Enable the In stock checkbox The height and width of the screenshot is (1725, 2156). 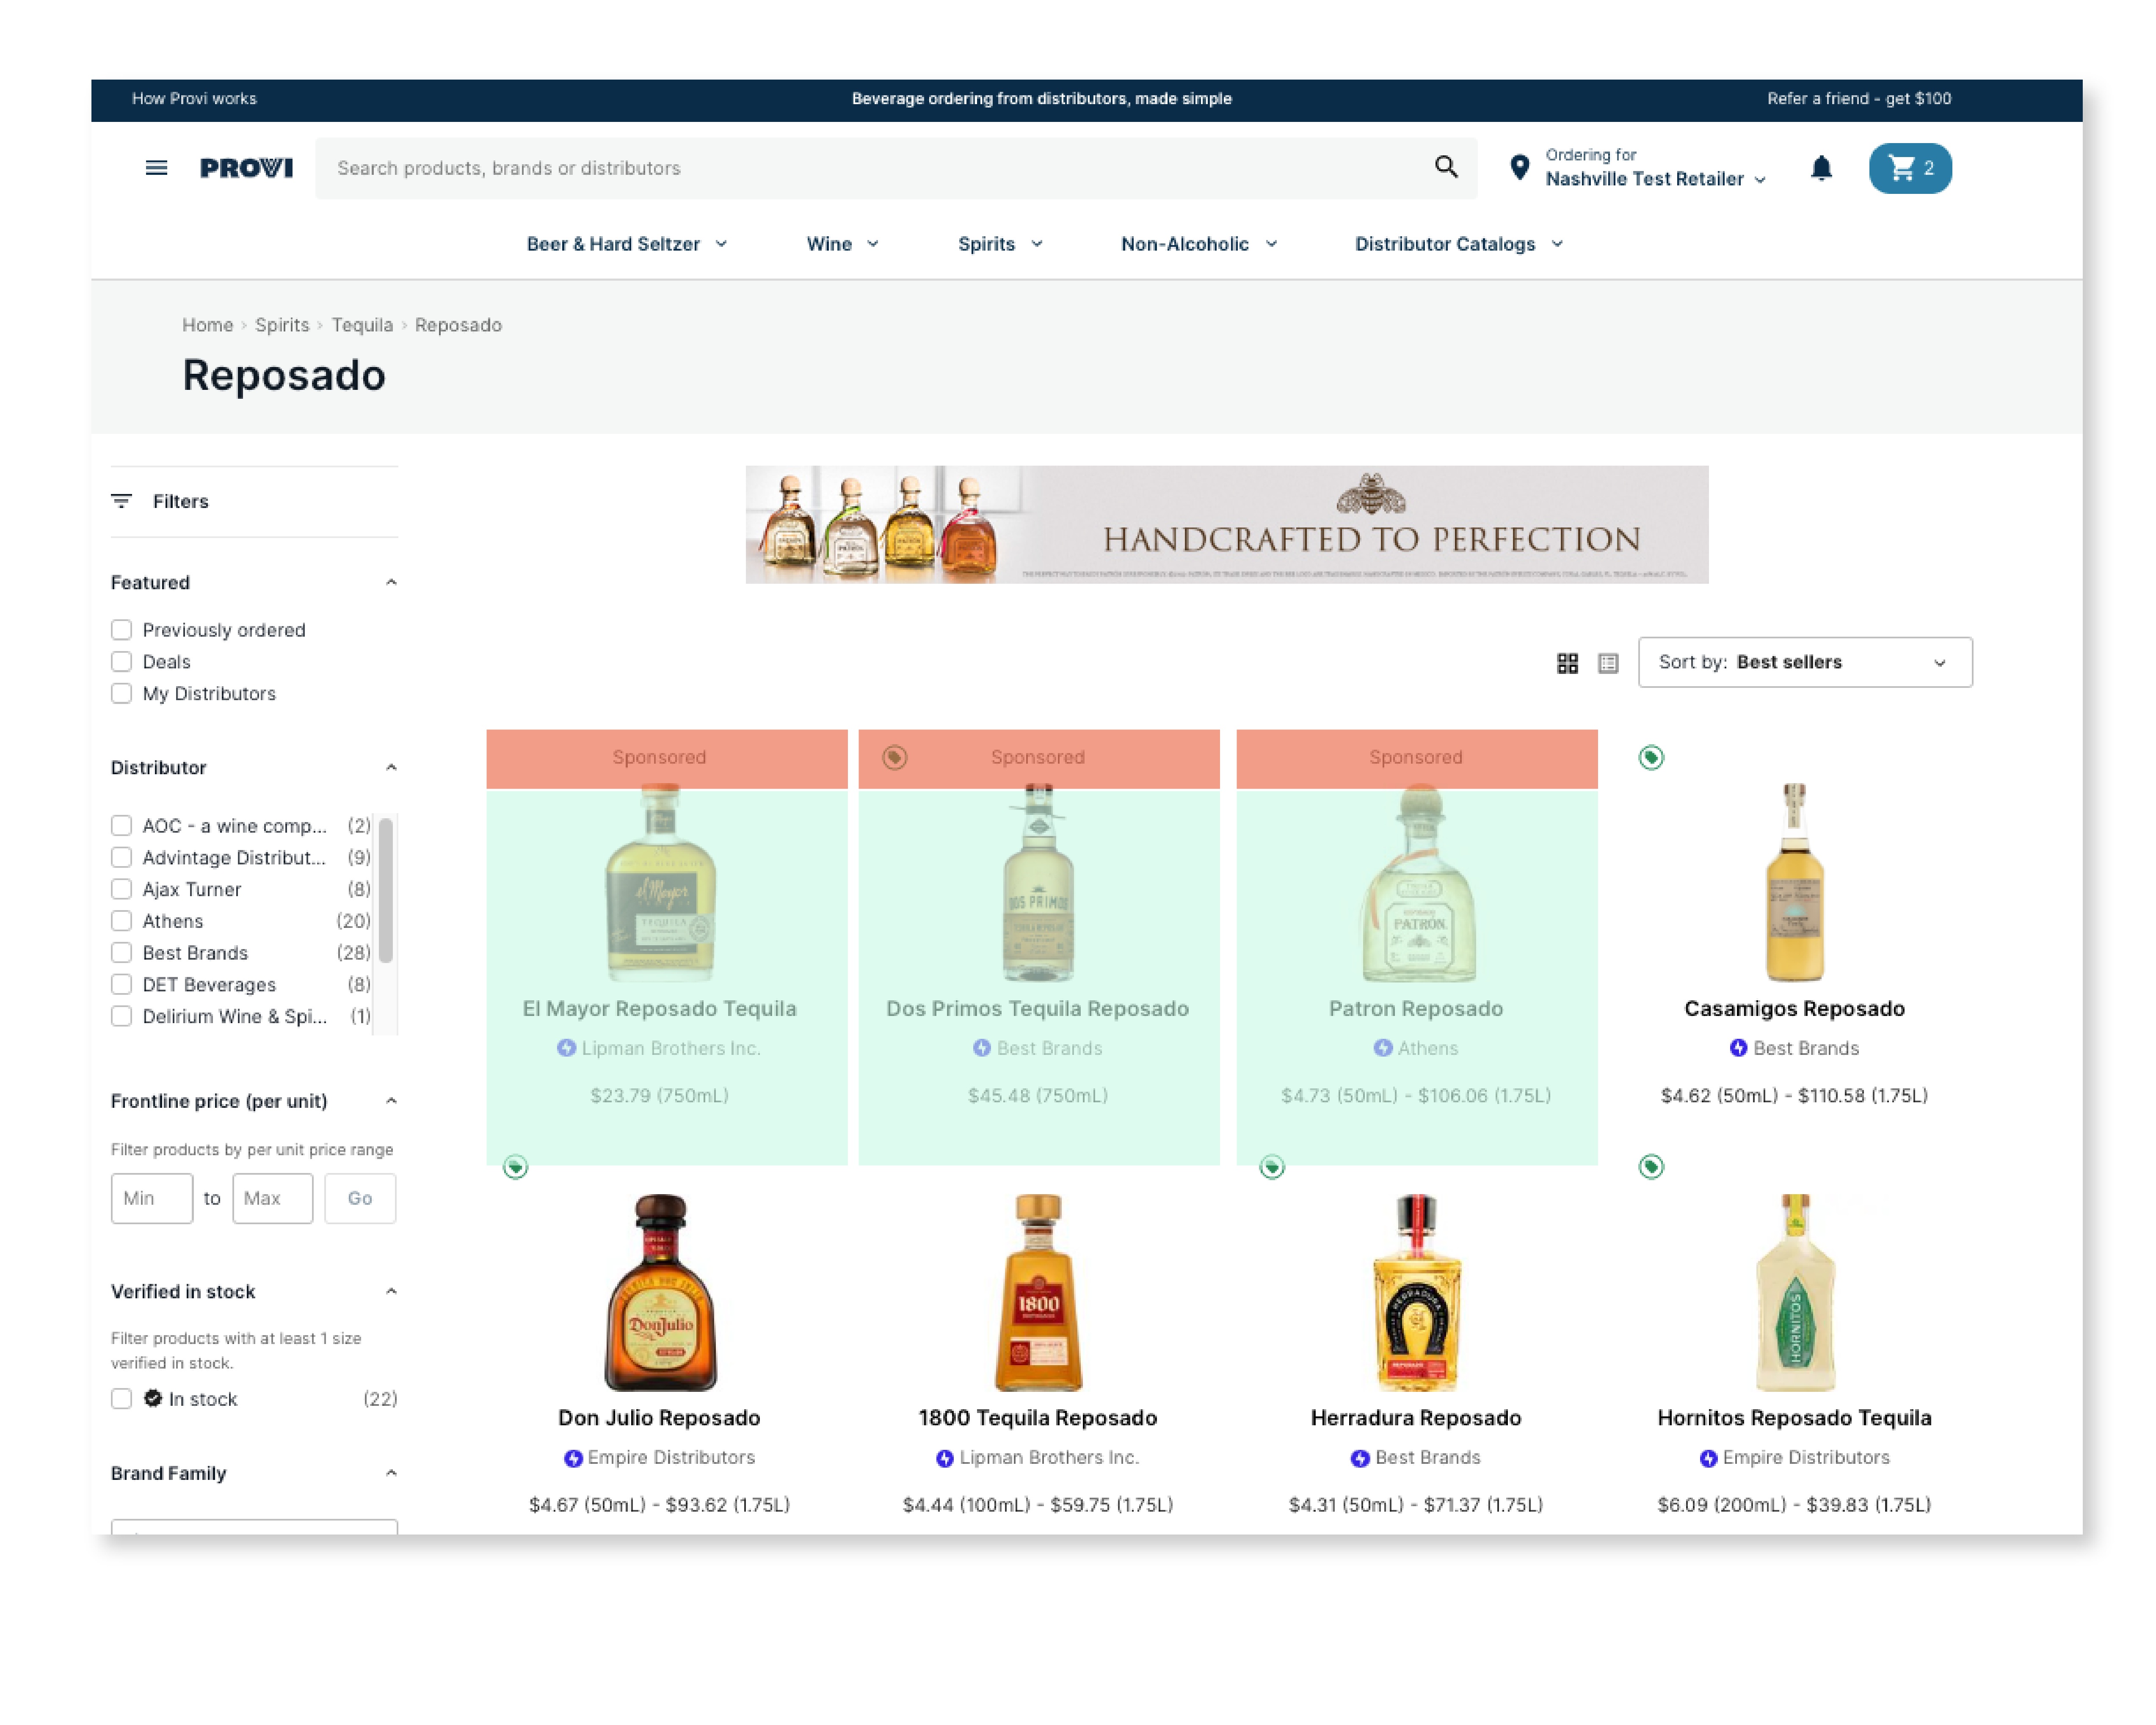click(121, 1399)
